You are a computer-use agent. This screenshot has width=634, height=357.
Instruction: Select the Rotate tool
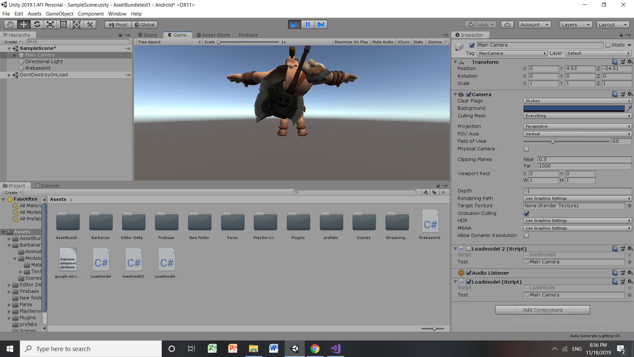[x=37, y=24]
